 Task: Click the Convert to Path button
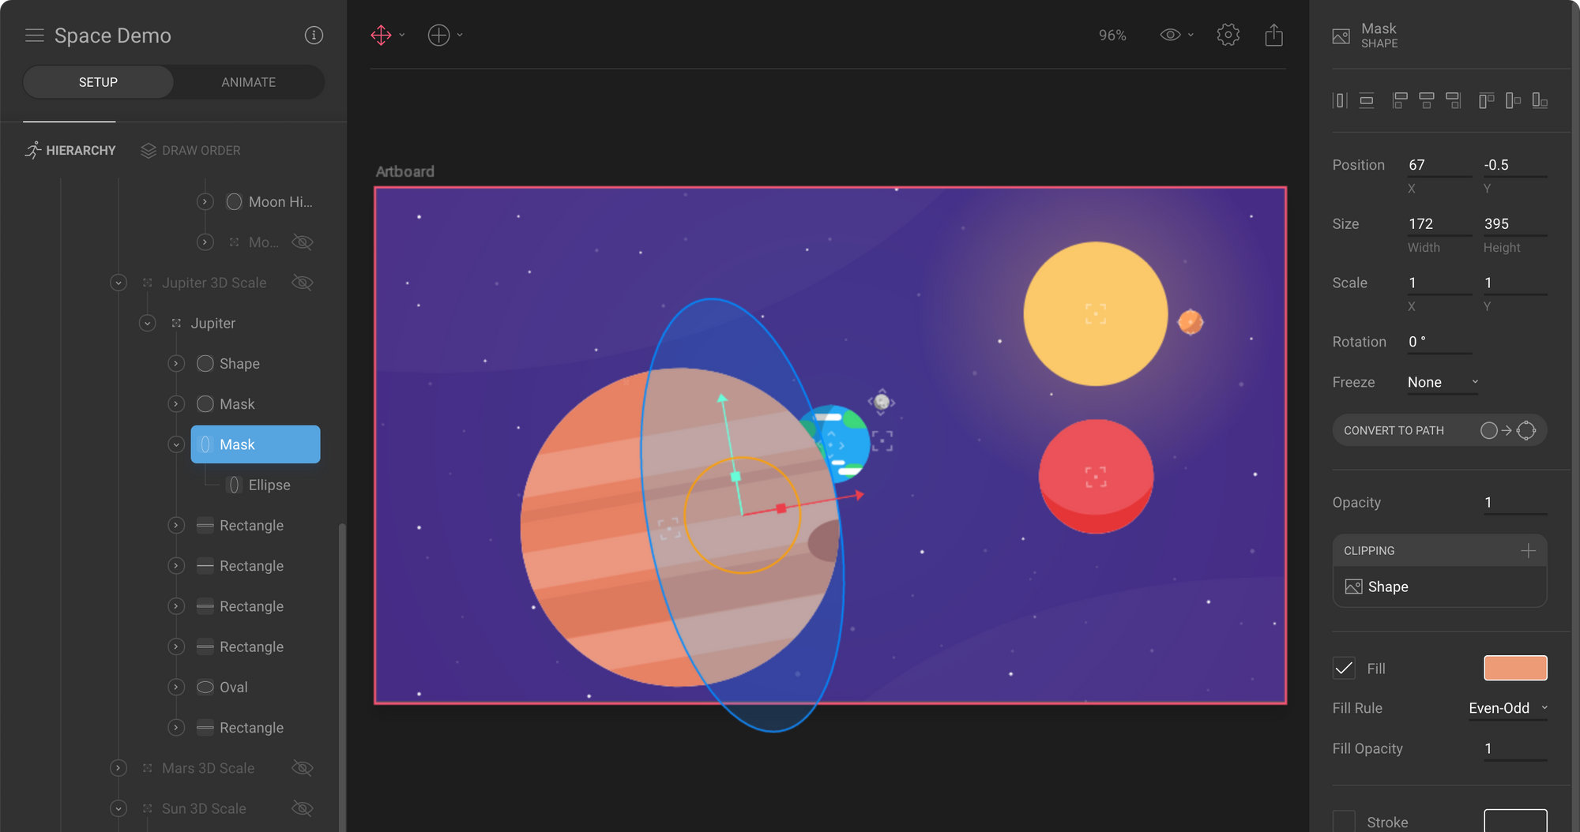point(1439,430)
